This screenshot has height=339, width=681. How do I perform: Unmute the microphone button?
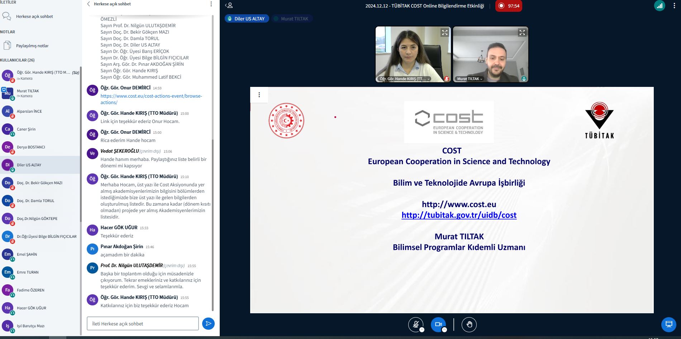pos(415,324)
